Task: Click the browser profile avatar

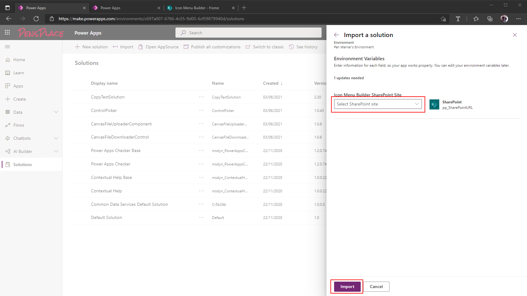Action: [504, 19]
